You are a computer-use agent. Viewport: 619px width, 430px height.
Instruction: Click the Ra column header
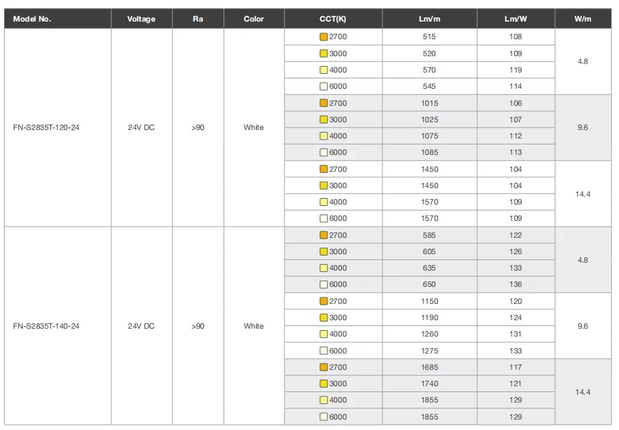pos(197,19)
